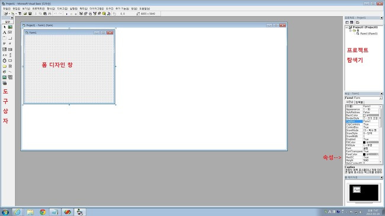Select the Shape control tool
This screenshot has width=385, height=216.
click(4, 72)
